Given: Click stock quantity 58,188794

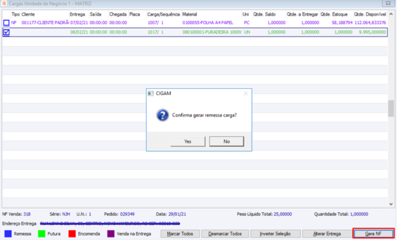Looking at the screenshot, I should pos(342,23).
